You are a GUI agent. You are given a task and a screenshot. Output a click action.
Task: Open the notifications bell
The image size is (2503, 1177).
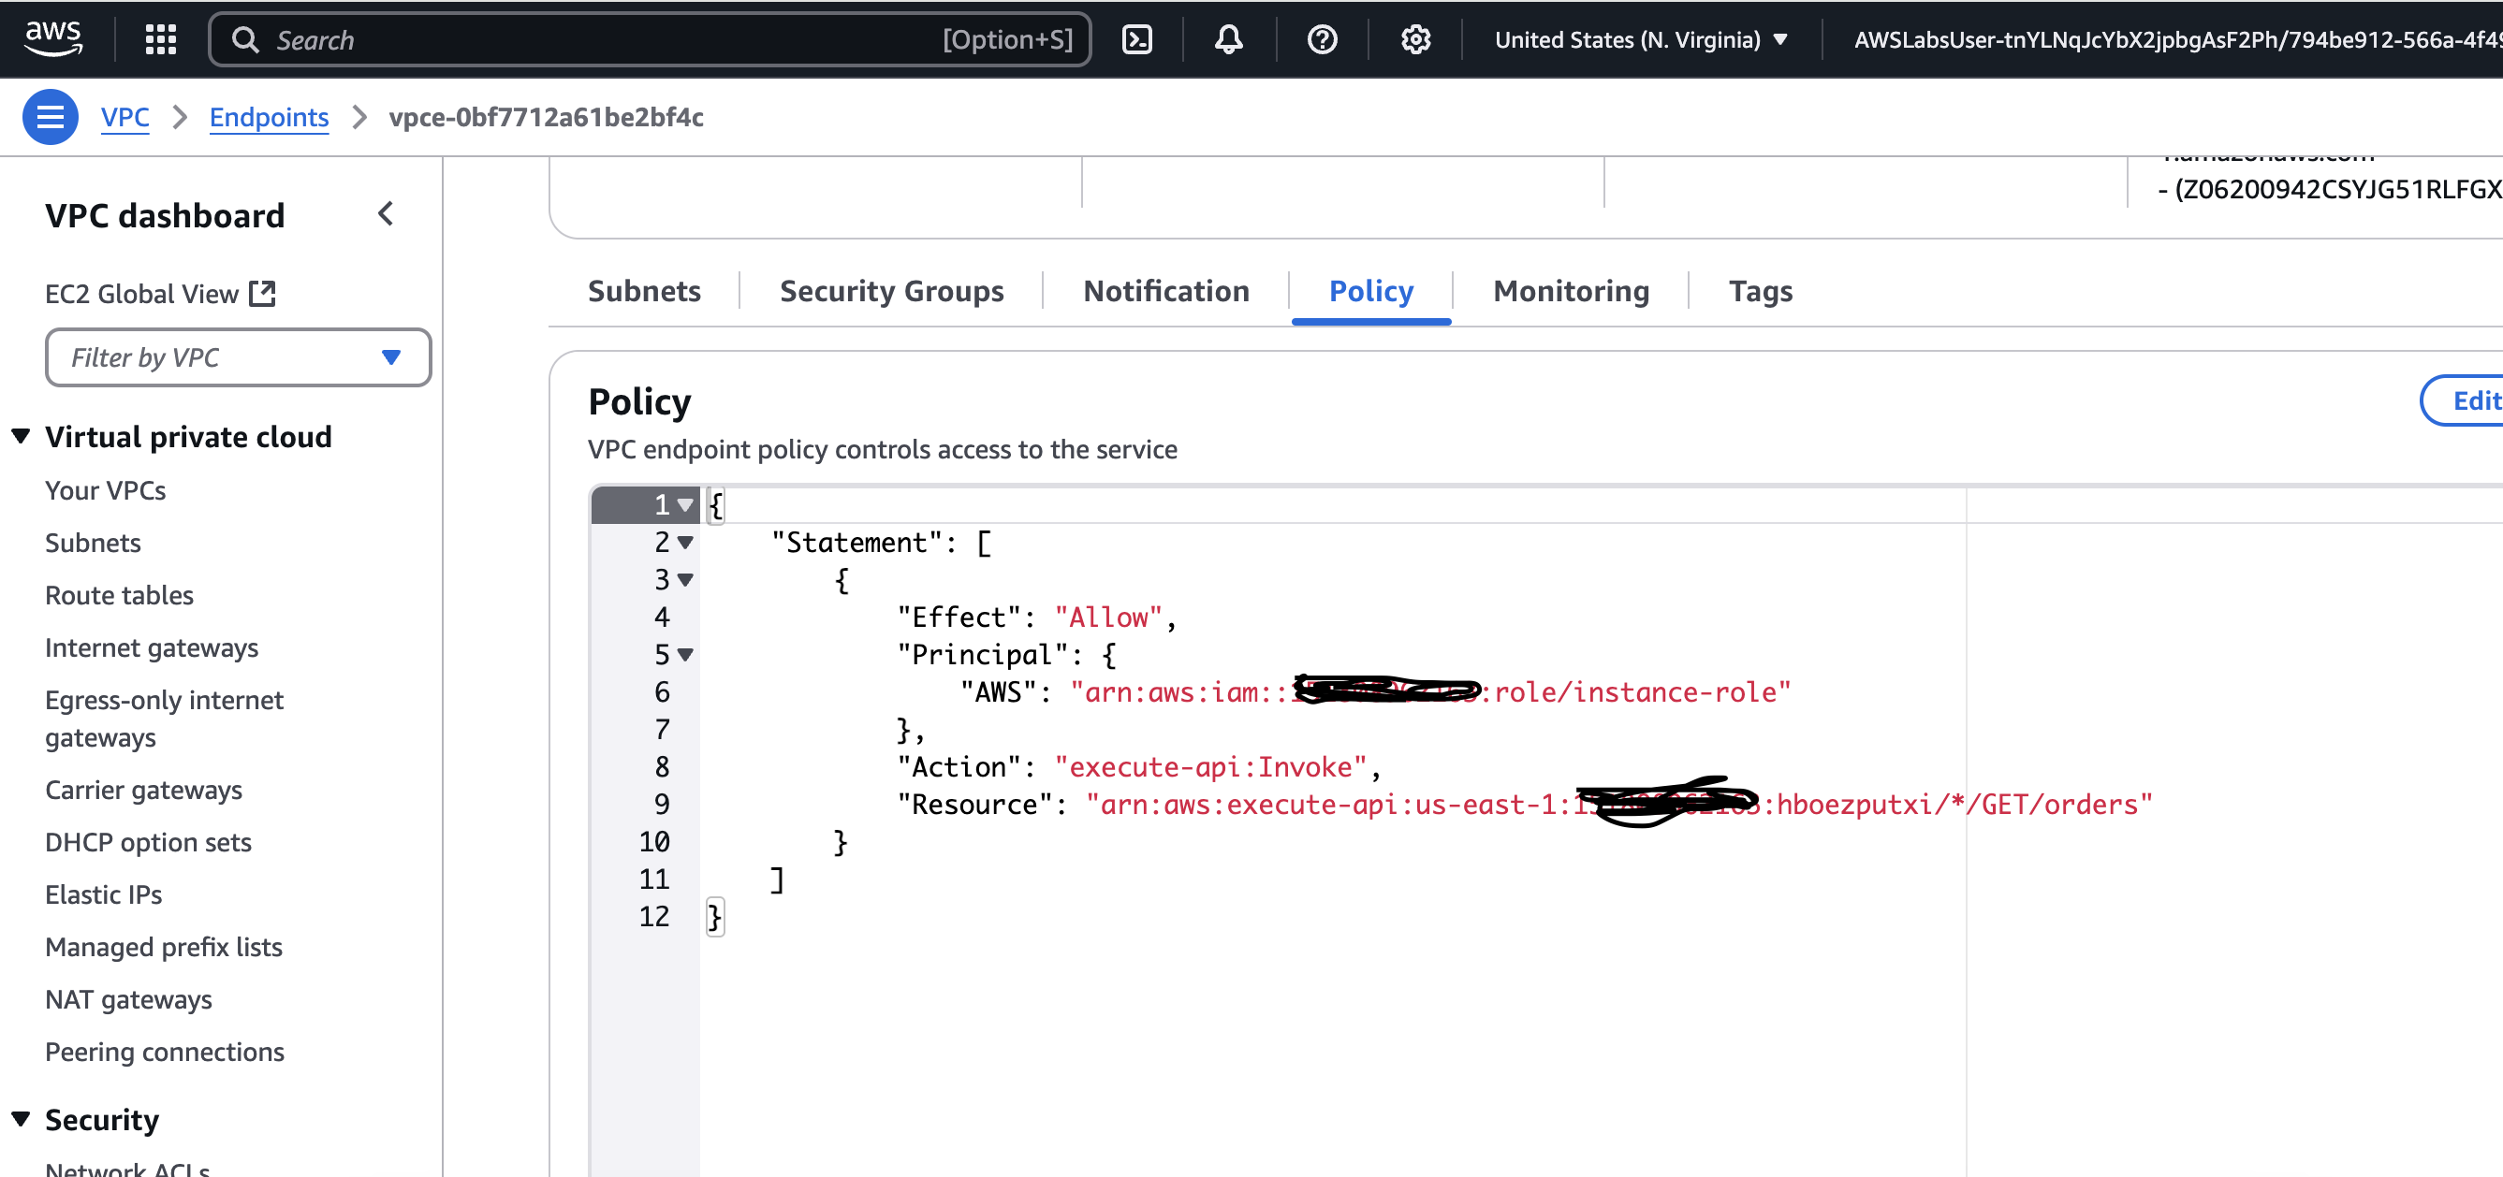tap(1229, 40)
